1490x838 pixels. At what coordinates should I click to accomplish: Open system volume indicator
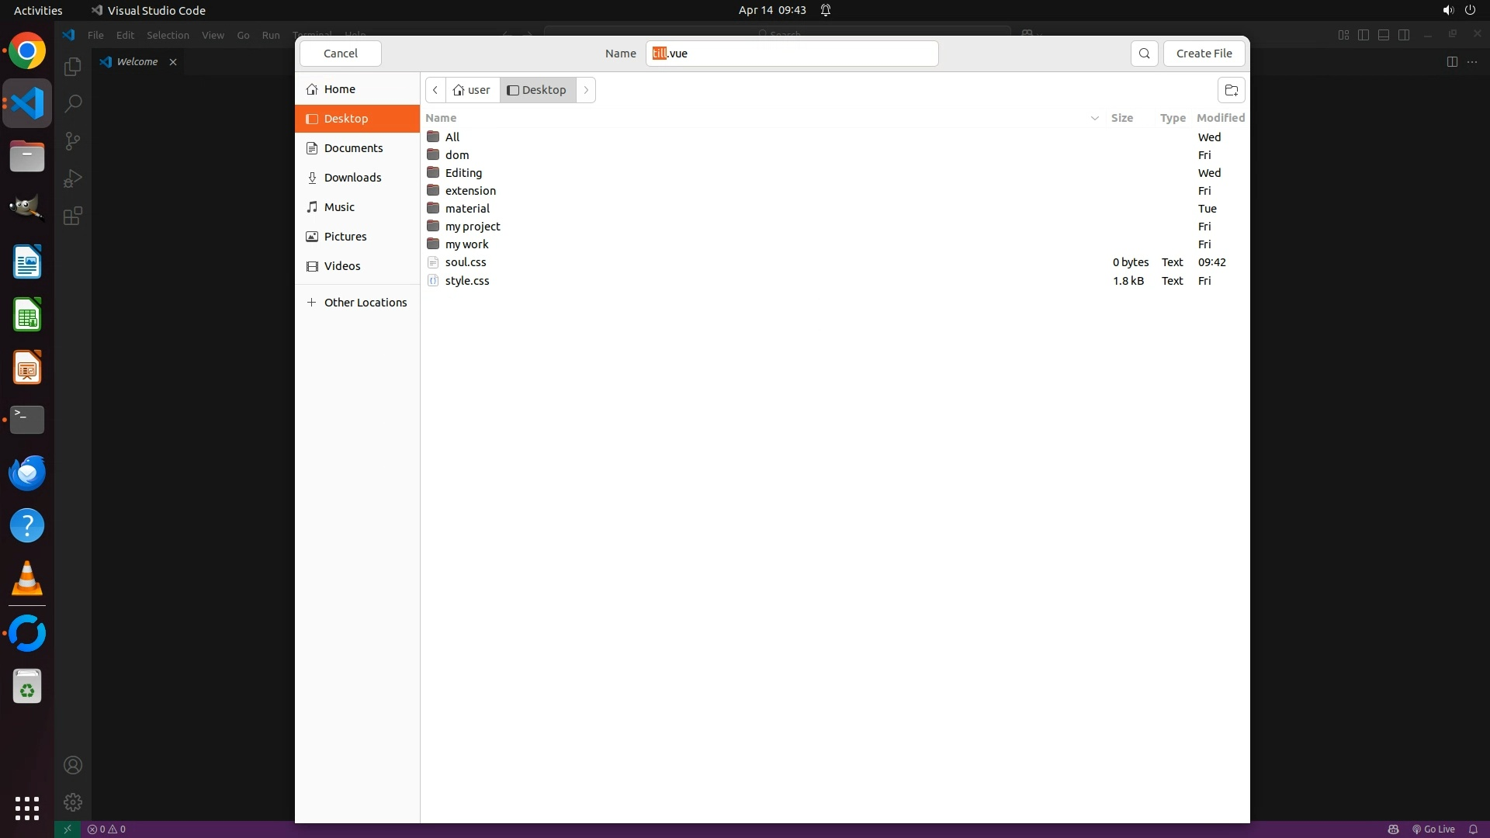[1447, 10]
